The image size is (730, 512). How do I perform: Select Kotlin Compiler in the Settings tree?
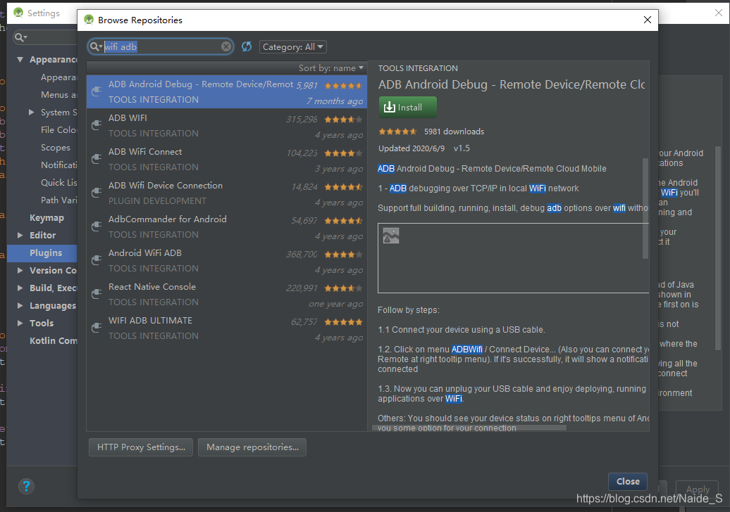point(53,340)
